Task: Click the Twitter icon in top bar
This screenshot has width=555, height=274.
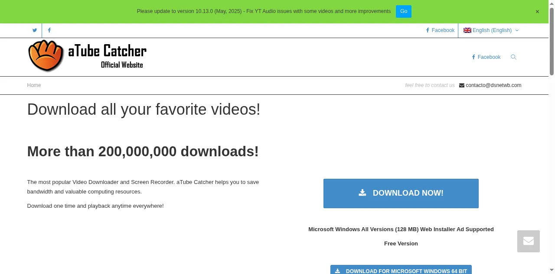Action: pyautogui.click(x=35, y=30)
